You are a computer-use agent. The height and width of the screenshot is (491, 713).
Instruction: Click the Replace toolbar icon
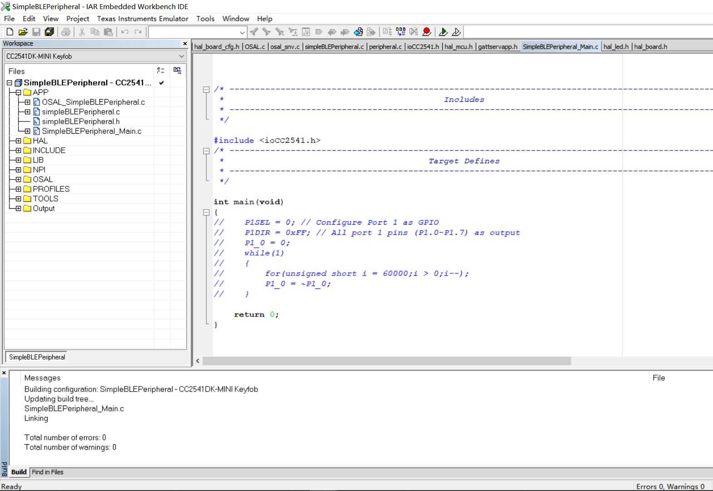coord(293,32)
